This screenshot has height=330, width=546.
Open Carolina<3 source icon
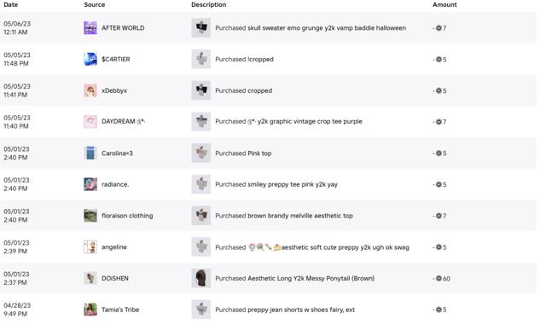click(x=90, y=153)
